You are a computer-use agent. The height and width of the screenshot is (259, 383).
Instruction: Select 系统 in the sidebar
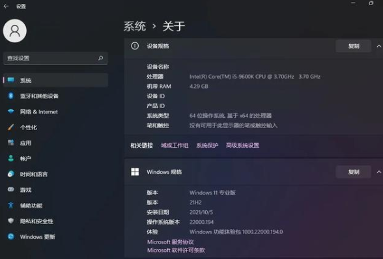click(x=56, y=80)
